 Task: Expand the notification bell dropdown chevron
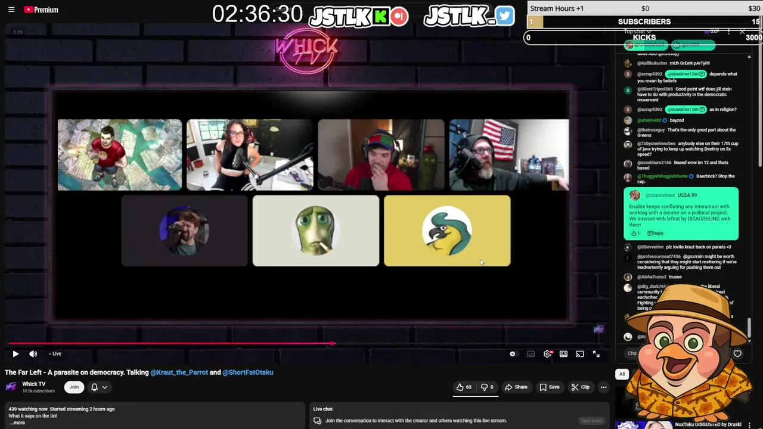pyautogui.click(x=104, y=387)
